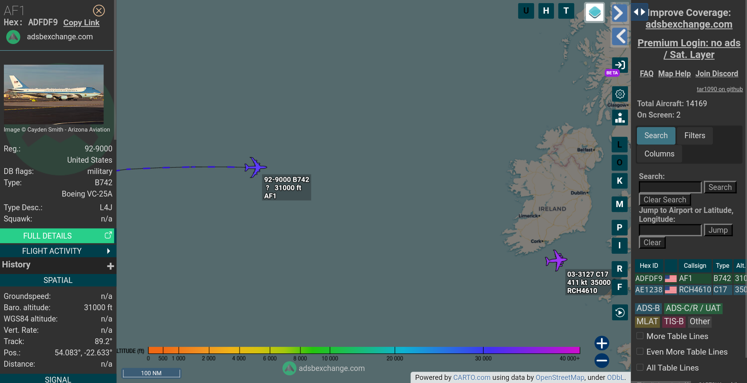The height and width of the screenshot is (383, 747).
Task: Toggle the M map button
Action: [x=619, y=204]
